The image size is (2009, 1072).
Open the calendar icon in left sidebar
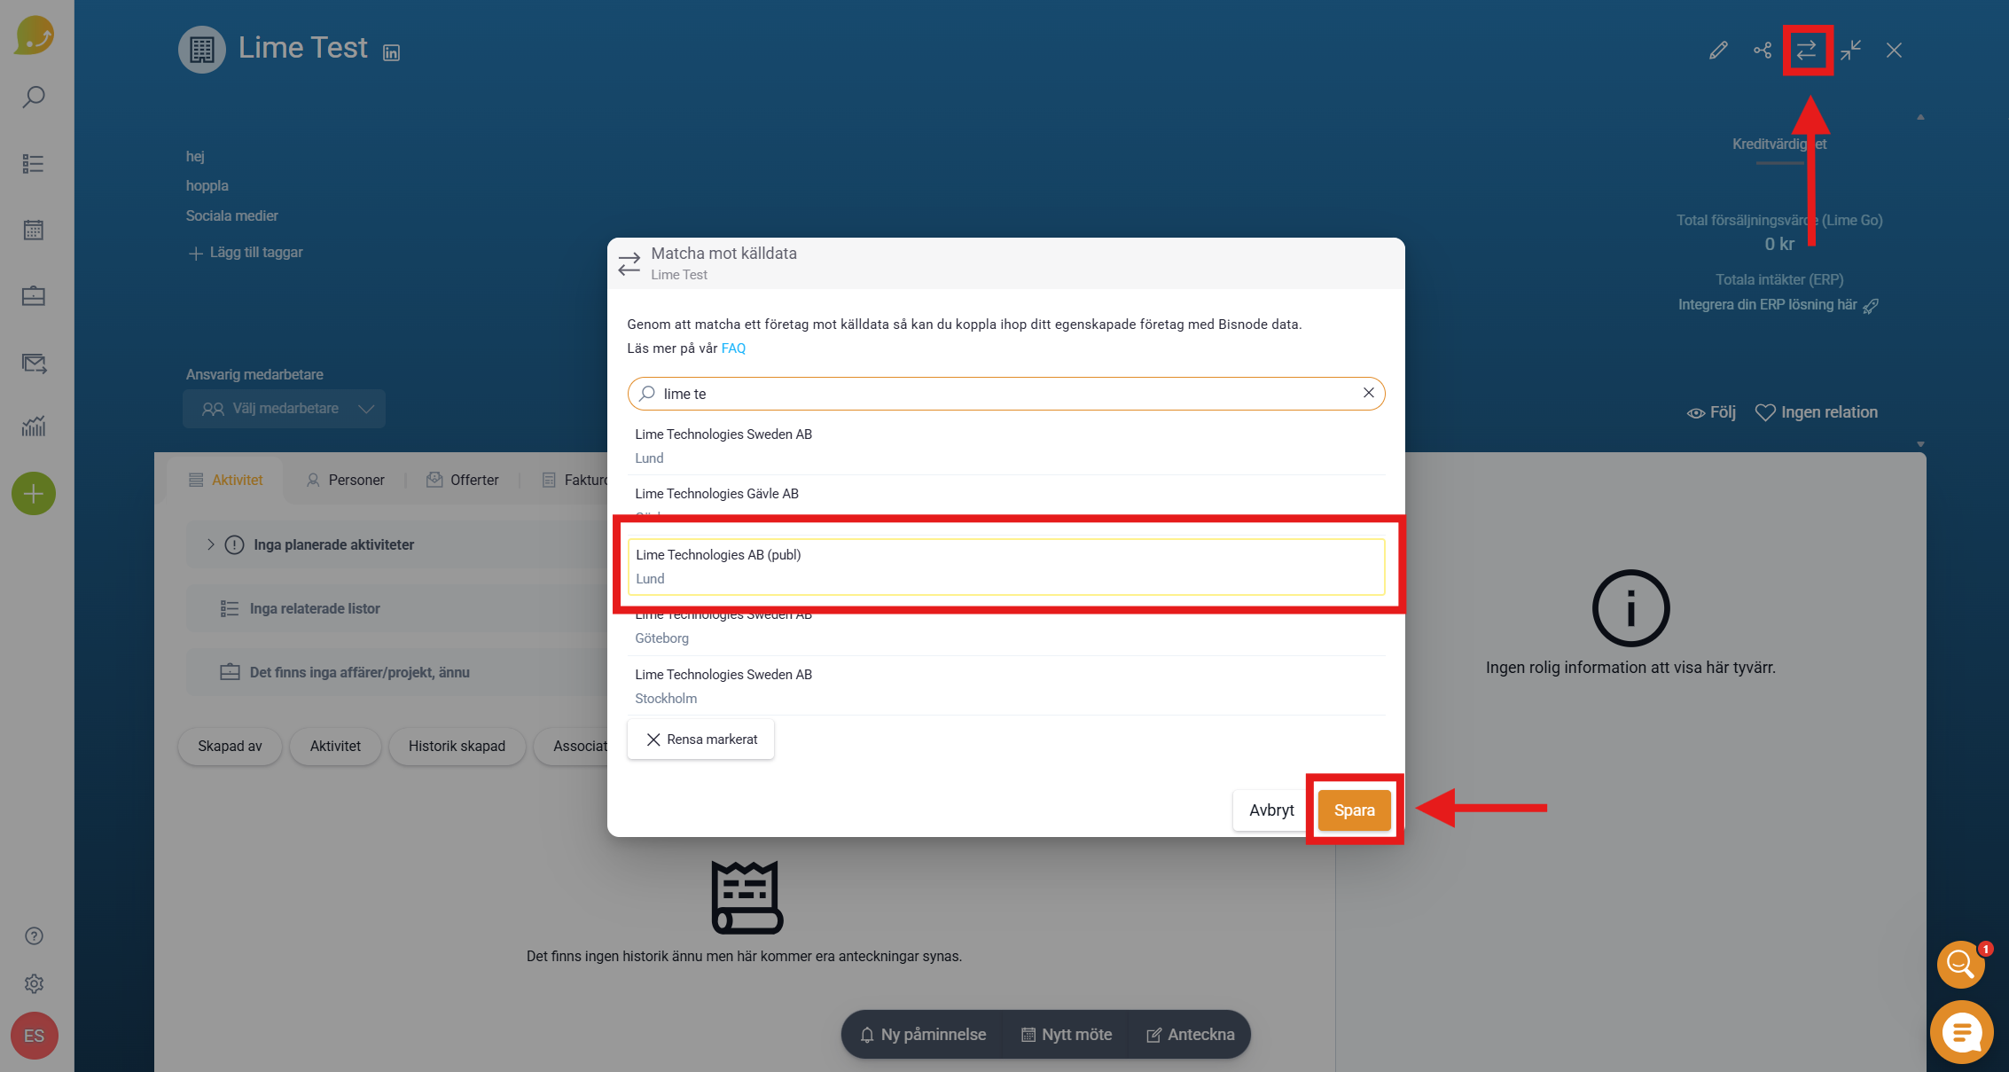point(34,231)
